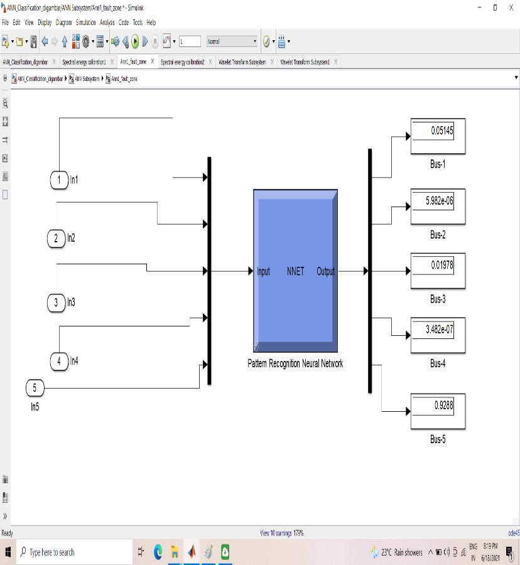This screenshot has width=520, height=565.
Task: Toggle the Model Browser button beside breadcrumb
Action: click(x=5, y=78)
